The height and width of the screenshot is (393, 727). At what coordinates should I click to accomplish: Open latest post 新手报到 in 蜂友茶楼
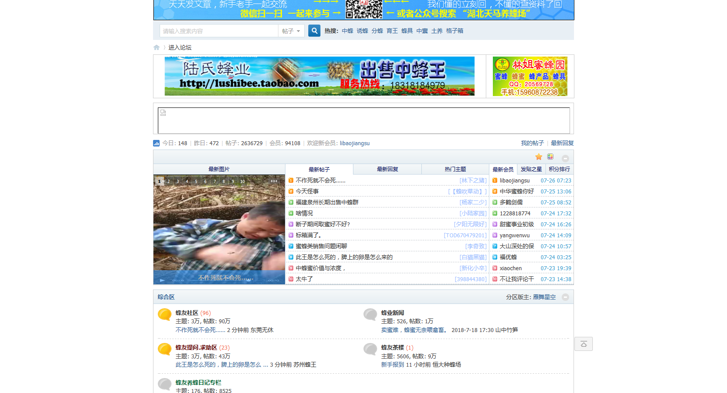(x=392, y=365)
